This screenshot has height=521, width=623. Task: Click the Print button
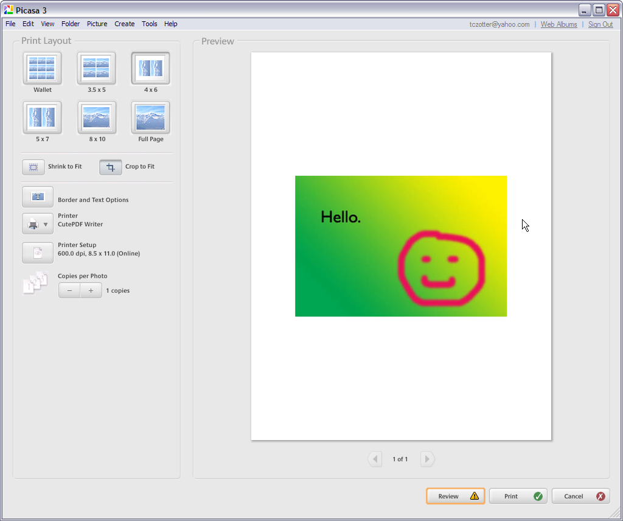click(518, 496)
